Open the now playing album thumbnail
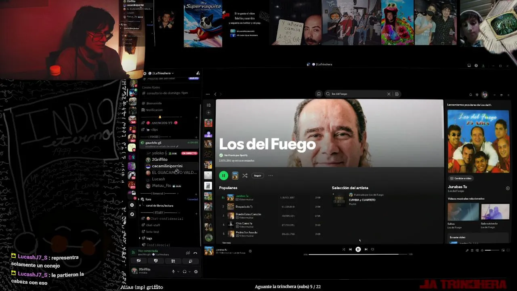 209,251
